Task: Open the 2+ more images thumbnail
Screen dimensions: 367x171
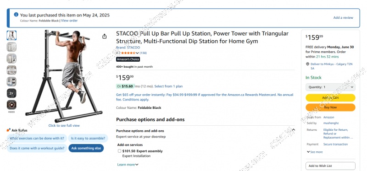Action: [11, 93]
